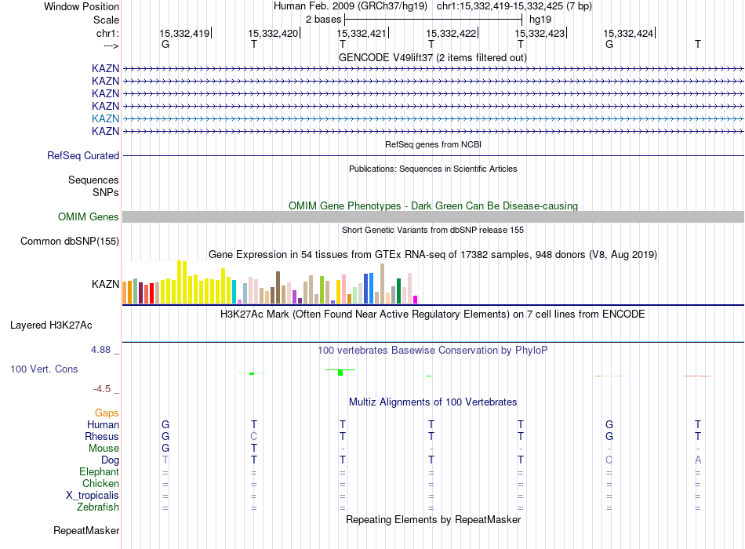Click 'Repeating Elements by RepeatMasker' title
Viewport: 745px width, 549px height.
[x=433, y=519]
